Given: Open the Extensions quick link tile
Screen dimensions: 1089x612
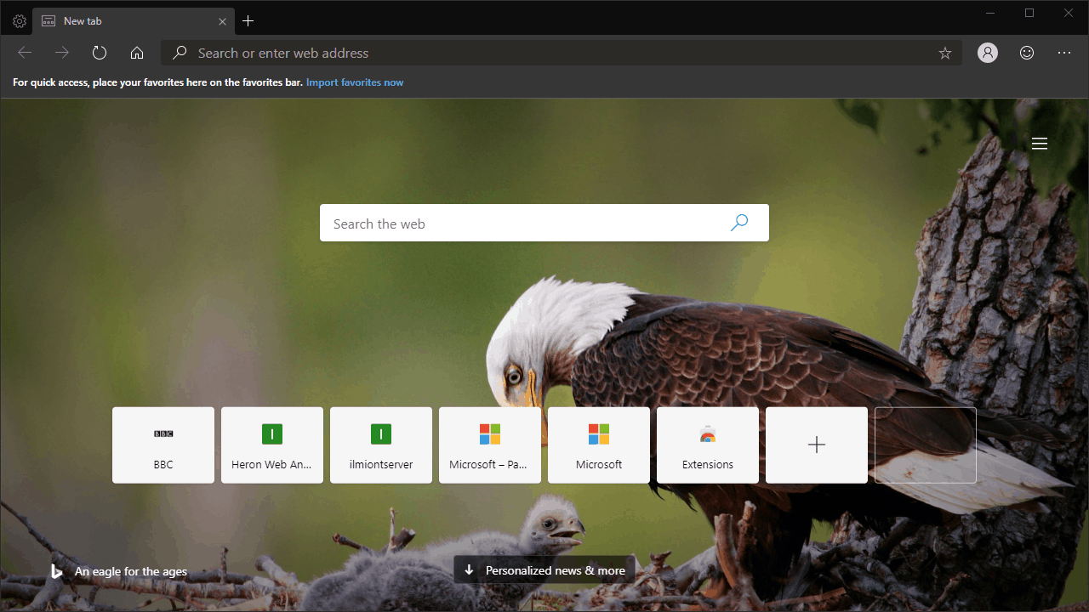Looking at the screenshot, I should [x=708, y=445].
